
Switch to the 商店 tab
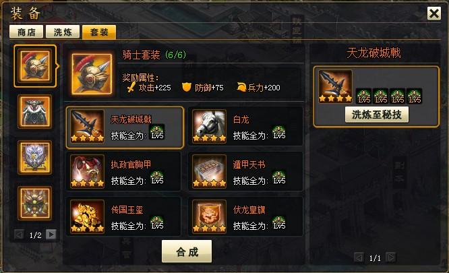(26, 32)
